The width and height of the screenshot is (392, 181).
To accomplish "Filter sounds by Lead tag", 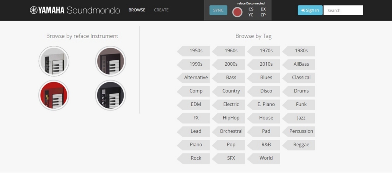I will (193, 132).
